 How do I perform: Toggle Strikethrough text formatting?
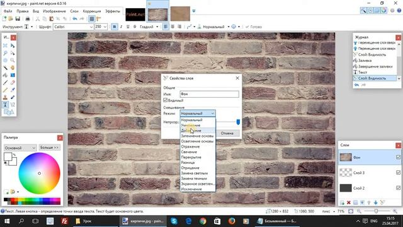coord(135,26)
